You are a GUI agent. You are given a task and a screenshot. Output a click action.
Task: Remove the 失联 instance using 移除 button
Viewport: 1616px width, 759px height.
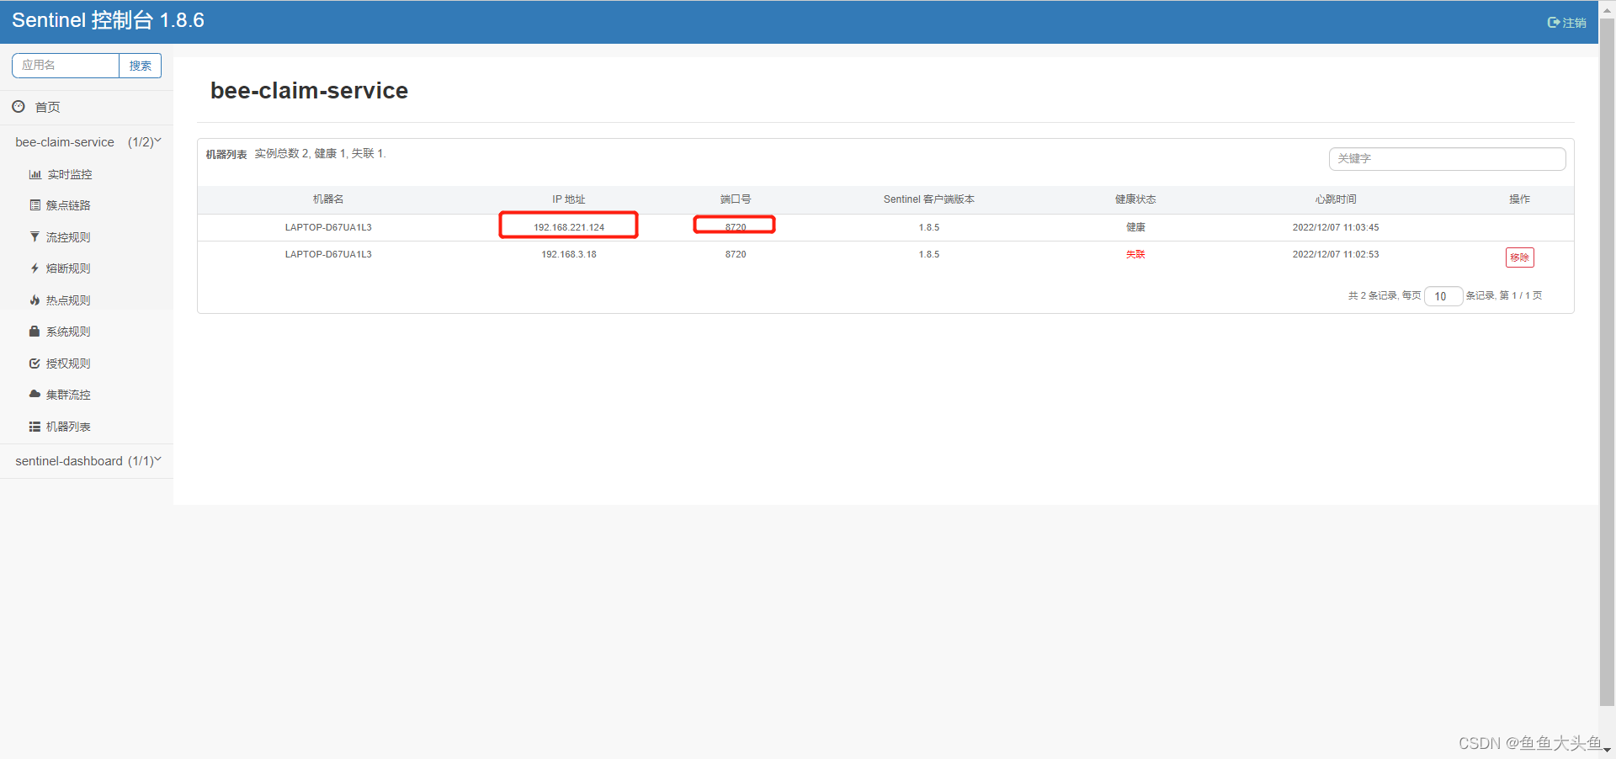pos(1519,257)
